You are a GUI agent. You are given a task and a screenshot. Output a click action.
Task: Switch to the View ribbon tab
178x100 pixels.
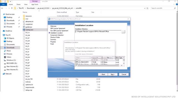[26, 4]
